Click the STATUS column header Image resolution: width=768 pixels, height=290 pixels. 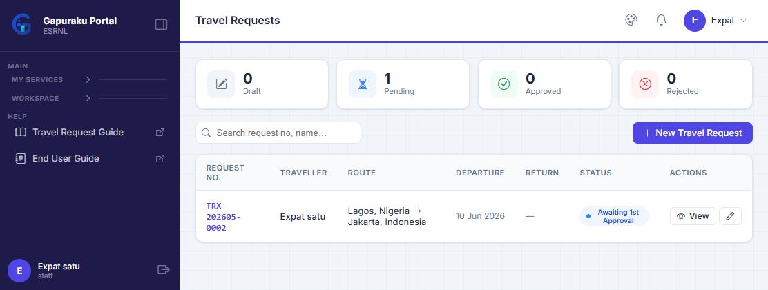(595, 173)
